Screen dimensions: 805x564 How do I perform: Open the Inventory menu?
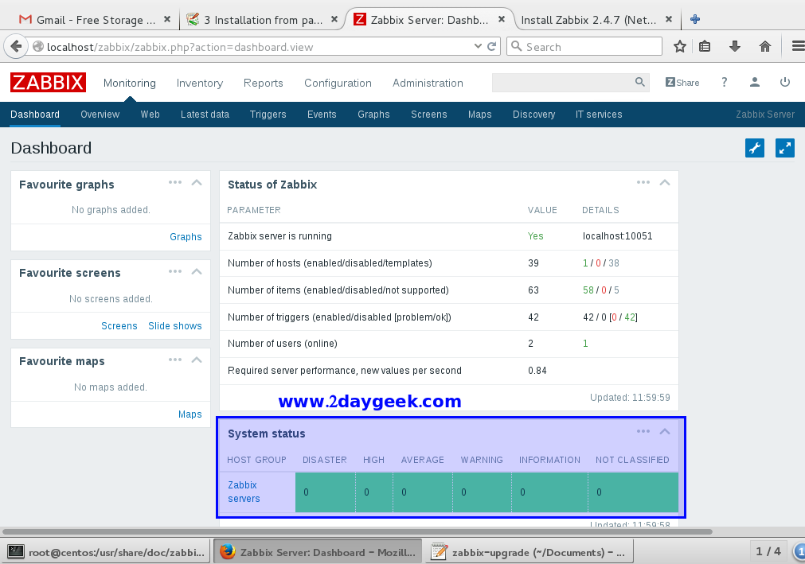point(200,83)
